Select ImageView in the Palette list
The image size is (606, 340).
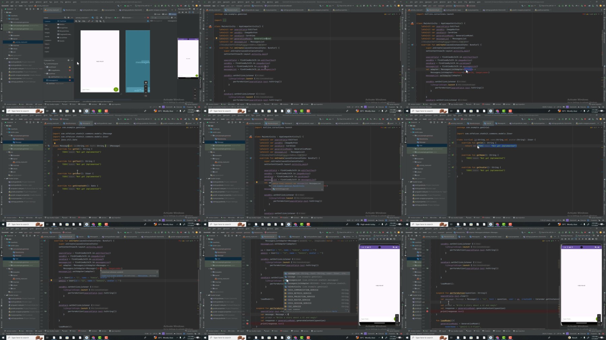63,28
